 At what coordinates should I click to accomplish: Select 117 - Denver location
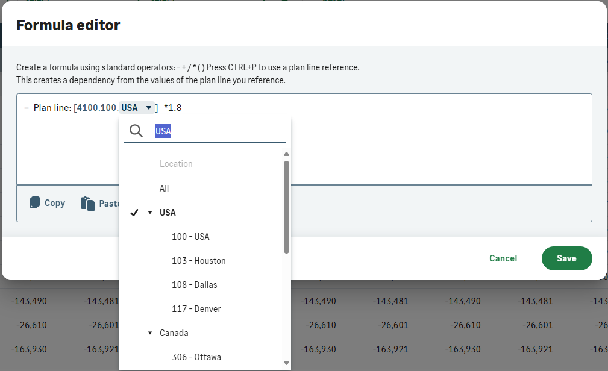coord(196,309)
